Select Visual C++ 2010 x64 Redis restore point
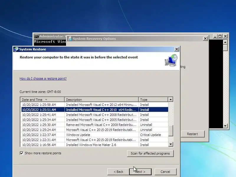 point(94,110)
